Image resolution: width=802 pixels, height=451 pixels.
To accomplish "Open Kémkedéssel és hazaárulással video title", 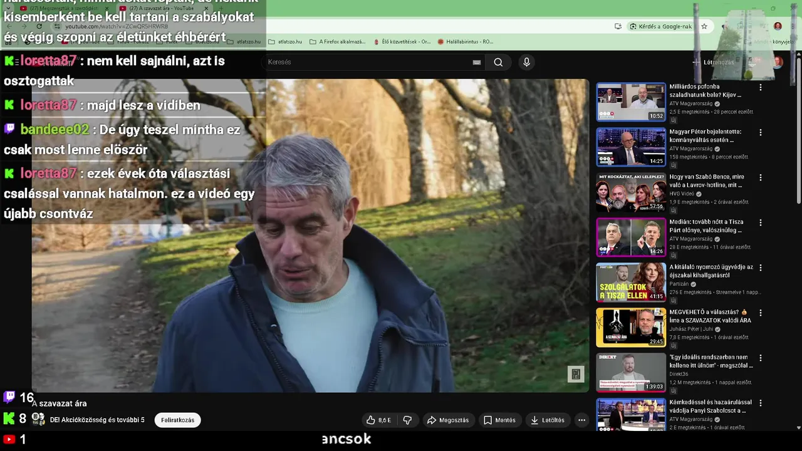I will 711,407.
